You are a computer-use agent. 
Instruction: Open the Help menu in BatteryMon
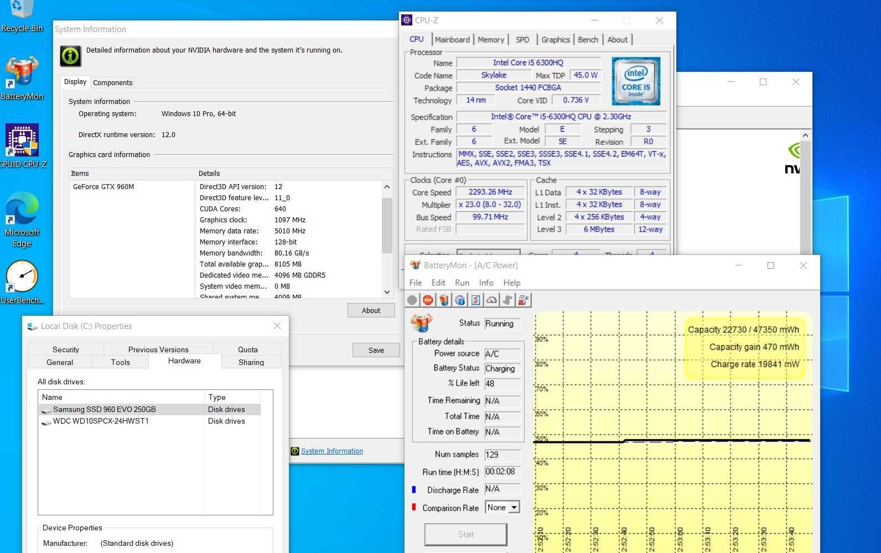pos(512,283)
